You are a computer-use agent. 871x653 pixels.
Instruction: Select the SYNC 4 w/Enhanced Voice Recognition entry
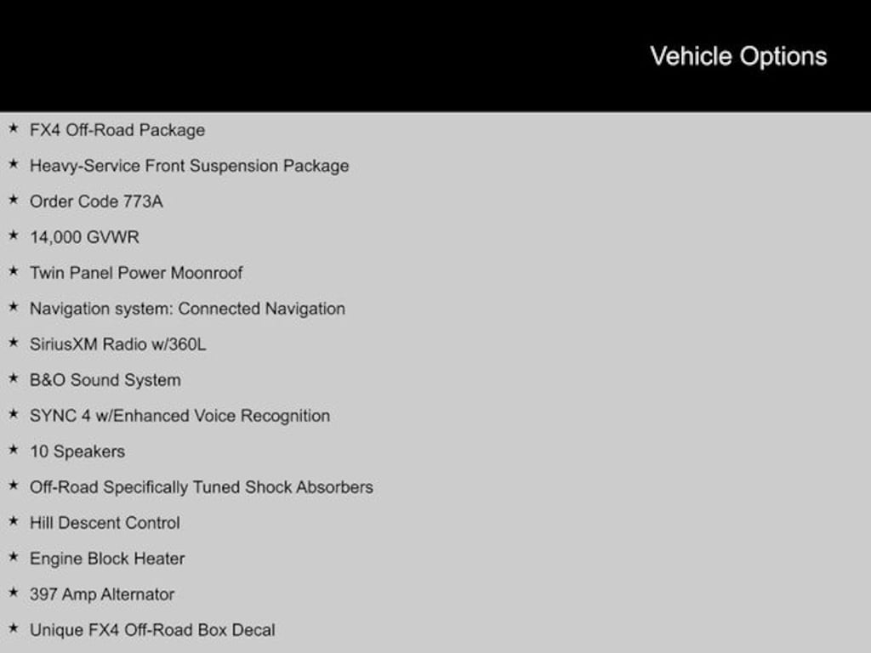tap(179, 416)
